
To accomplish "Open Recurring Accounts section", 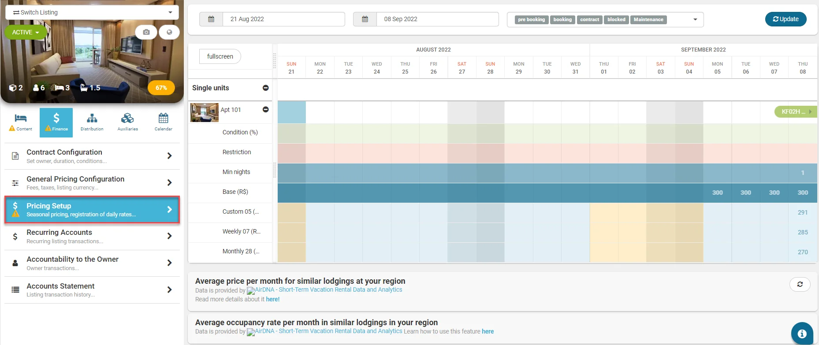I will pyautogui.click(x=92, y=236).
